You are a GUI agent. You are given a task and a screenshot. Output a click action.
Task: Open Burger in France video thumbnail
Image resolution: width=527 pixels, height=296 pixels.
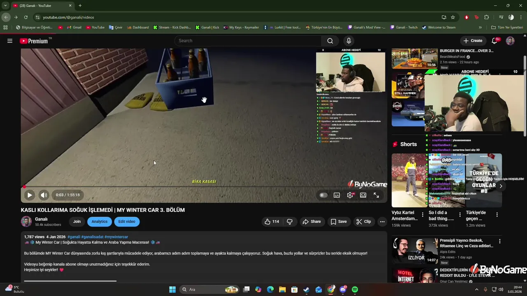pos(415,58)
